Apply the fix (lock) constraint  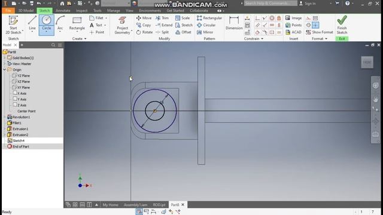279,18
